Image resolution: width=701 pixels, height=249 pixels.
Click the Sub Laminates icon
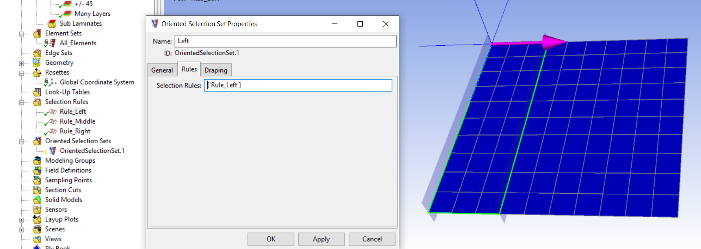point(52,24)
